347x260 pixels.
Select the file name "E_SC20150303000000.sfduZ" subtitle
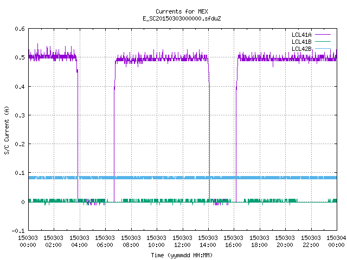click(x=182, y=18)
